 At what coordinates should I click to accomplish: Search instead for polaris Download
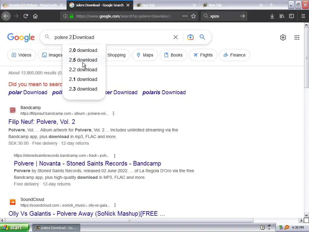[x=164, y=92]
